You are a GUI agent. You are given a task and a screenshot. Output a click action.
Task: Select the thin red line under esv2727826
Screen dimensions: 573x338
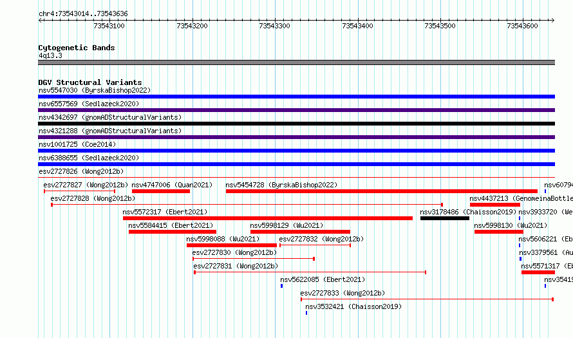click(296, 178)
